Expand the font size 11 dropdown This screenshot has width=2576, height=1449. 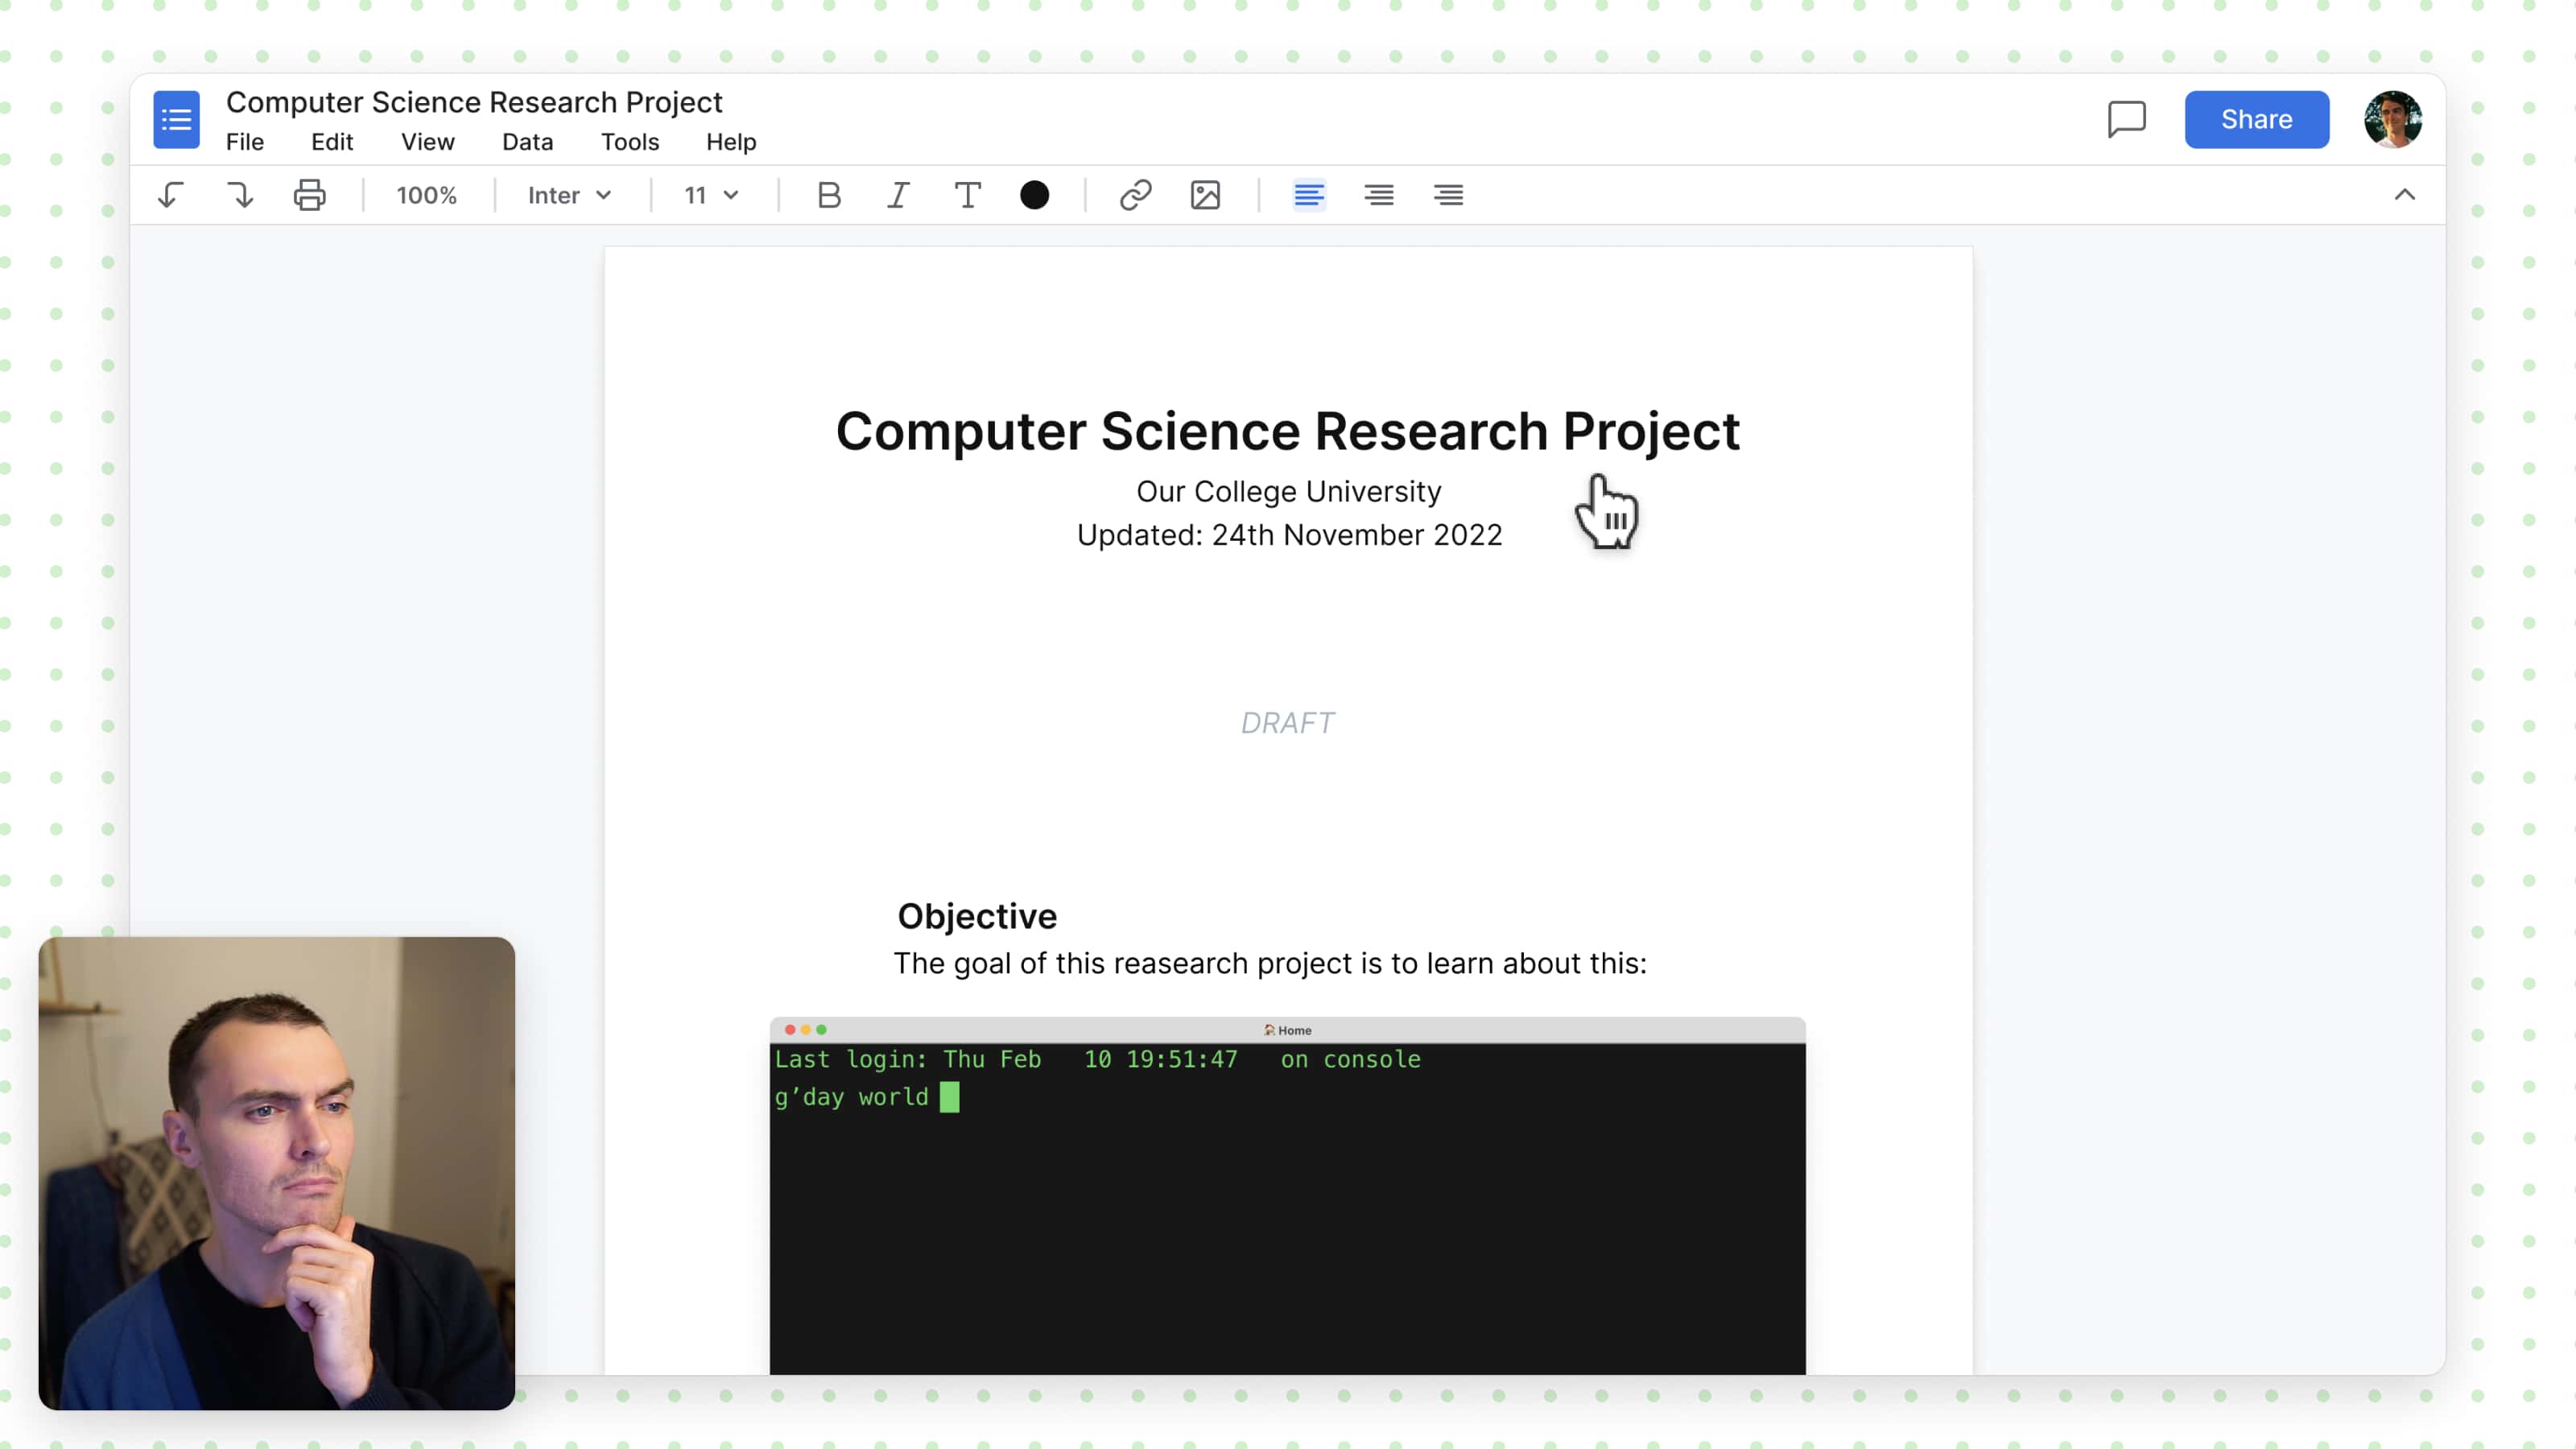click(711, 195)
